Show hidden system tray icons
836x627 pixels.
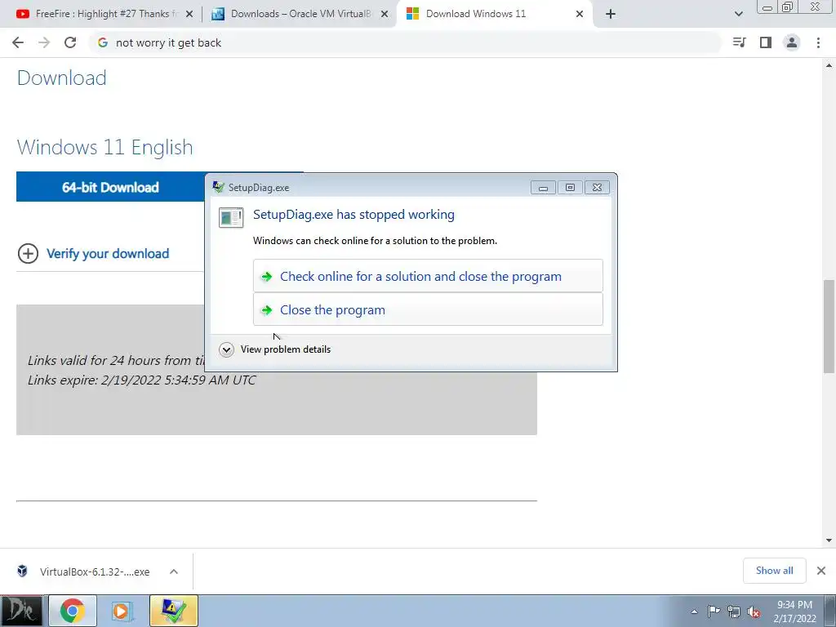[694, 611]
